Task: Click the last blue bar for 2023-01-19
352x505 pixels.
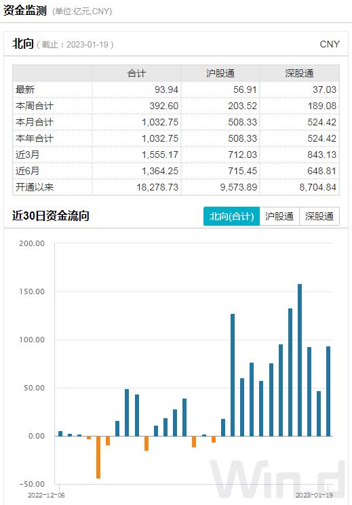Action: pos(328,391)
